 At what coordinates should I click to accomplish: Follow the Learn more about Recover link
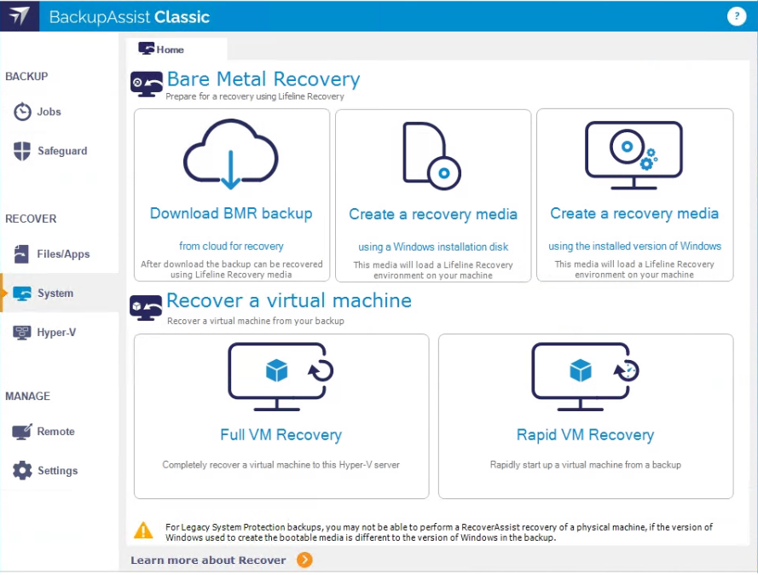[x=208, y=560]
